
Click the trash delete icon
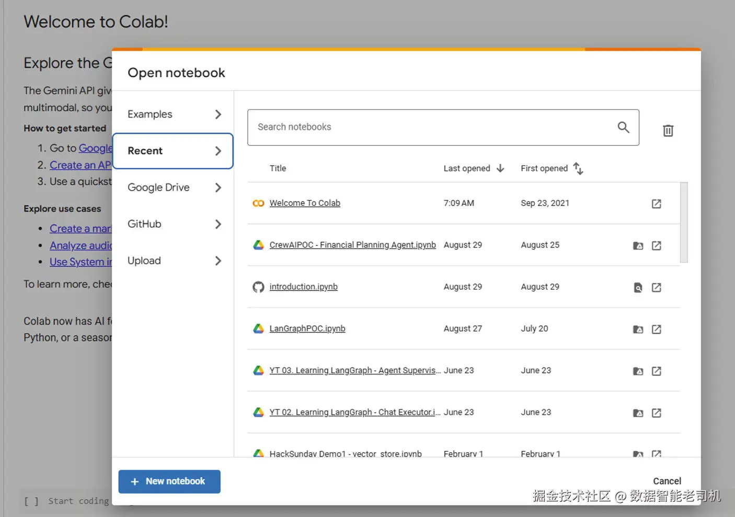point(668,131)
